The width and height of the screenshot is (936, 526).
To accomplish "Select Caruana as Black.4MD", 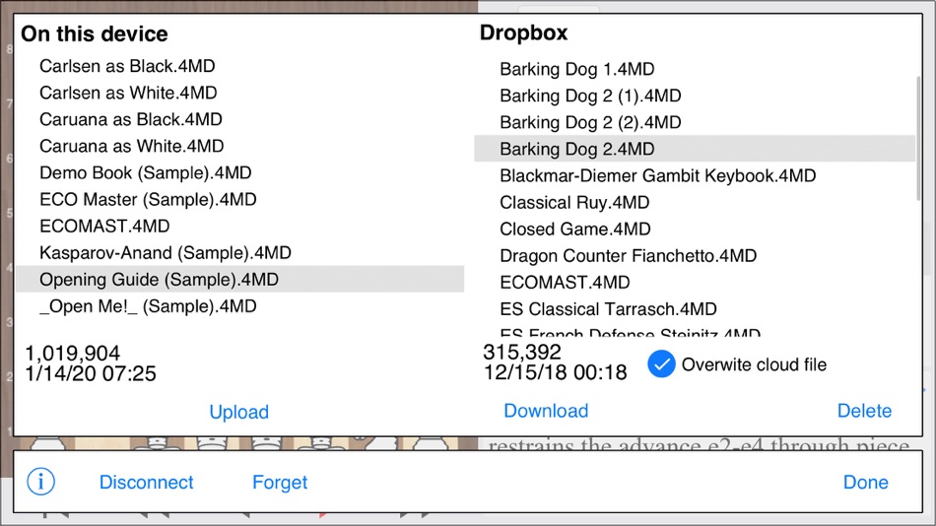I will pos(240,119).
